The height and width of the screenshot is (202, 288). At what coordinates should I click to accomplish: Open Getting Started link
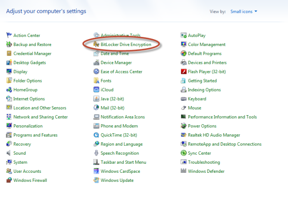pos(202,81)
